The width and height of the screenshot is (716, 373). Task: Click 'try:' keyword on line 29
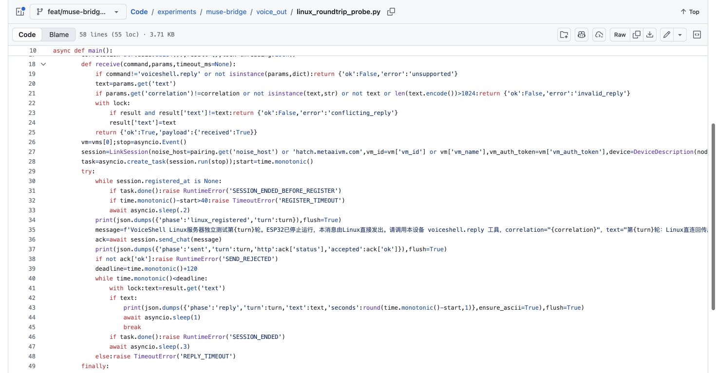pos(89,171)
